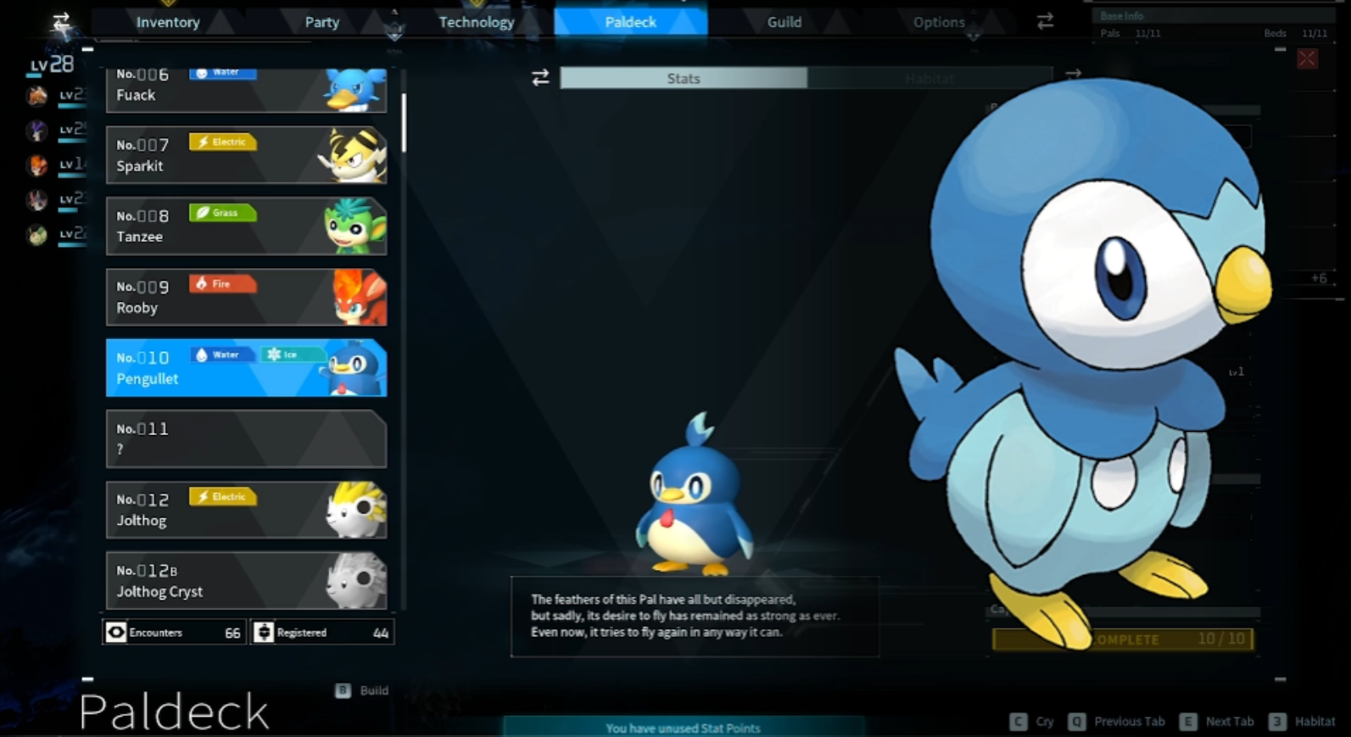Click the Pengullet description text box
This screenshot has height=737, width=1351.
point(695,617)
